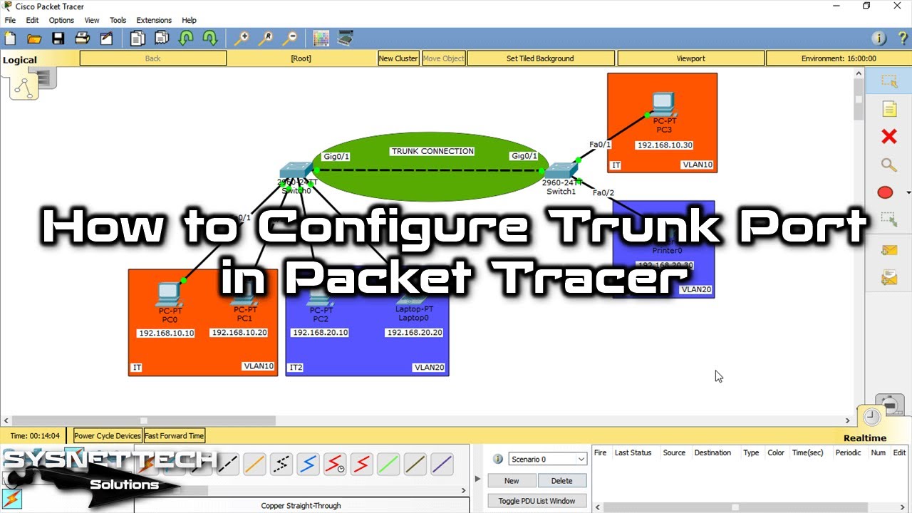The image size is (912, 513).
Task: Choose the Select tool in right sidebar
Action: (x=888, y=81)
